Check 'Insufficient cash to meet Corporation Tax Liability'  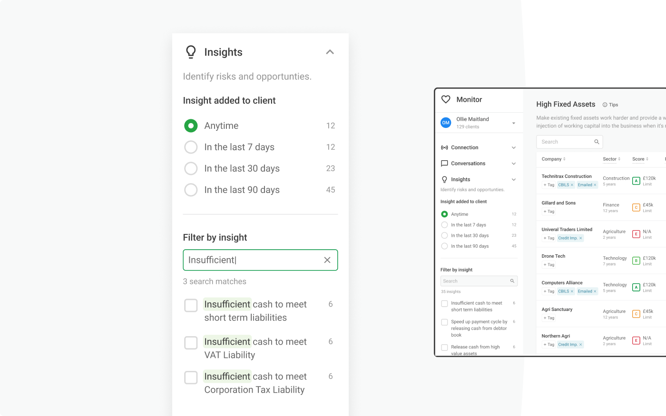(x=191, y=377)
